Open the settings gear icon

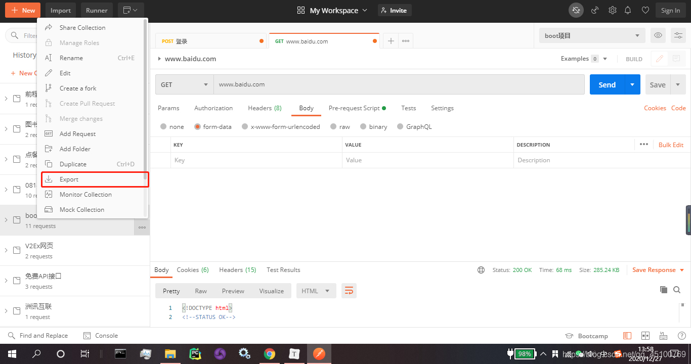612,10
